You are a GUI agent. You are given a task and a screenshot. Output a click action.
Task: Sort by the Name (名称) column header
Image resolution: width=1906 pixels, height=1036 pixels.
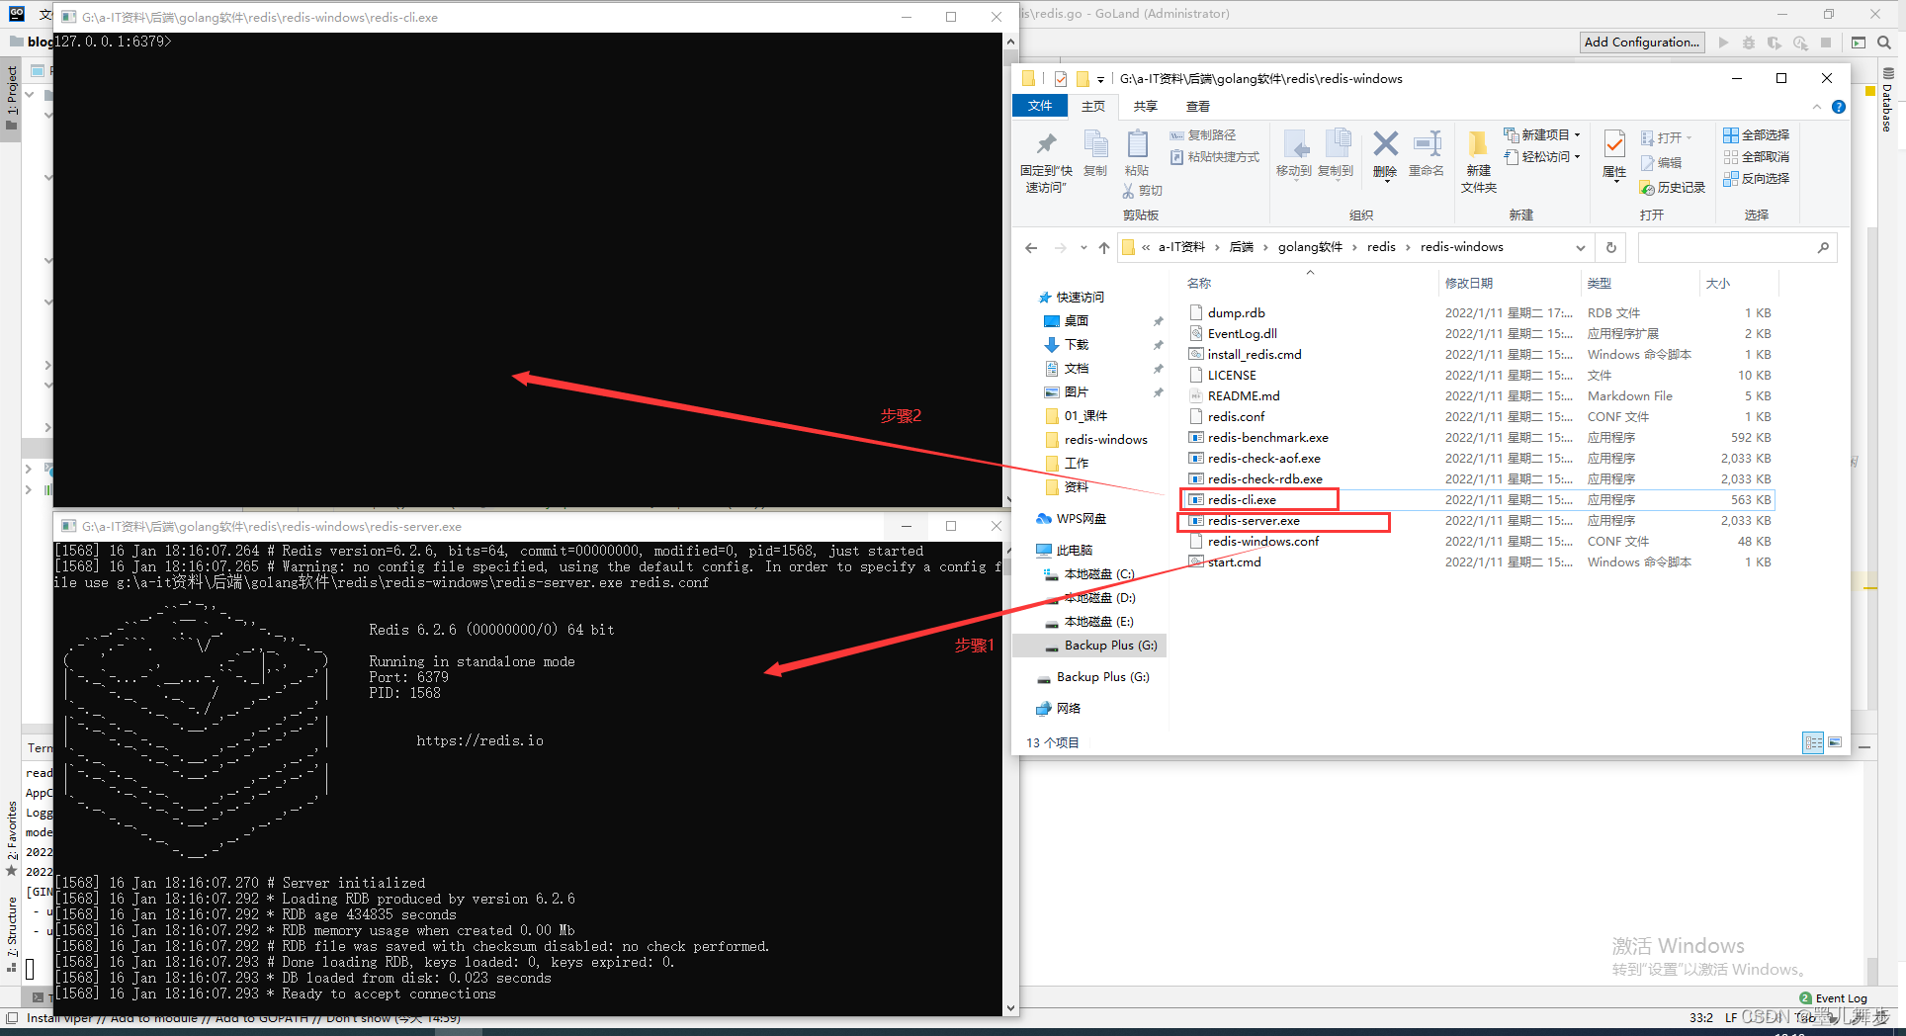pos(1199,284)
